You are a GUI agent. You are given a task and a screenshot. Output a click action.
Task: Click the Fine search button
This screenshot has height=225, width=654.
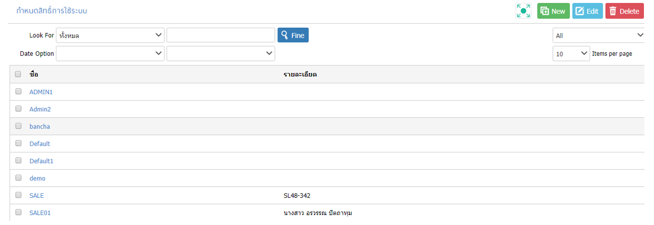[293, 35]
